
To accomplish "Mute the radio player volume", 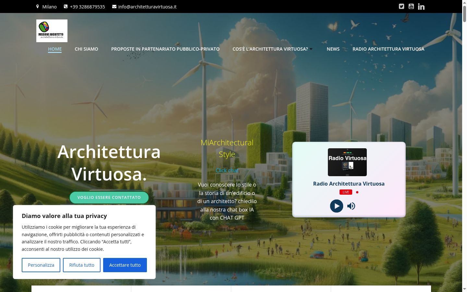I will [x=351, y=206].
